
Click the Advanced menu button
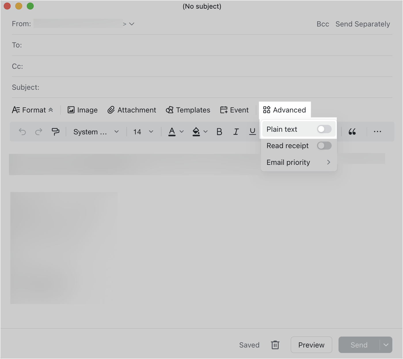(285, 110)
